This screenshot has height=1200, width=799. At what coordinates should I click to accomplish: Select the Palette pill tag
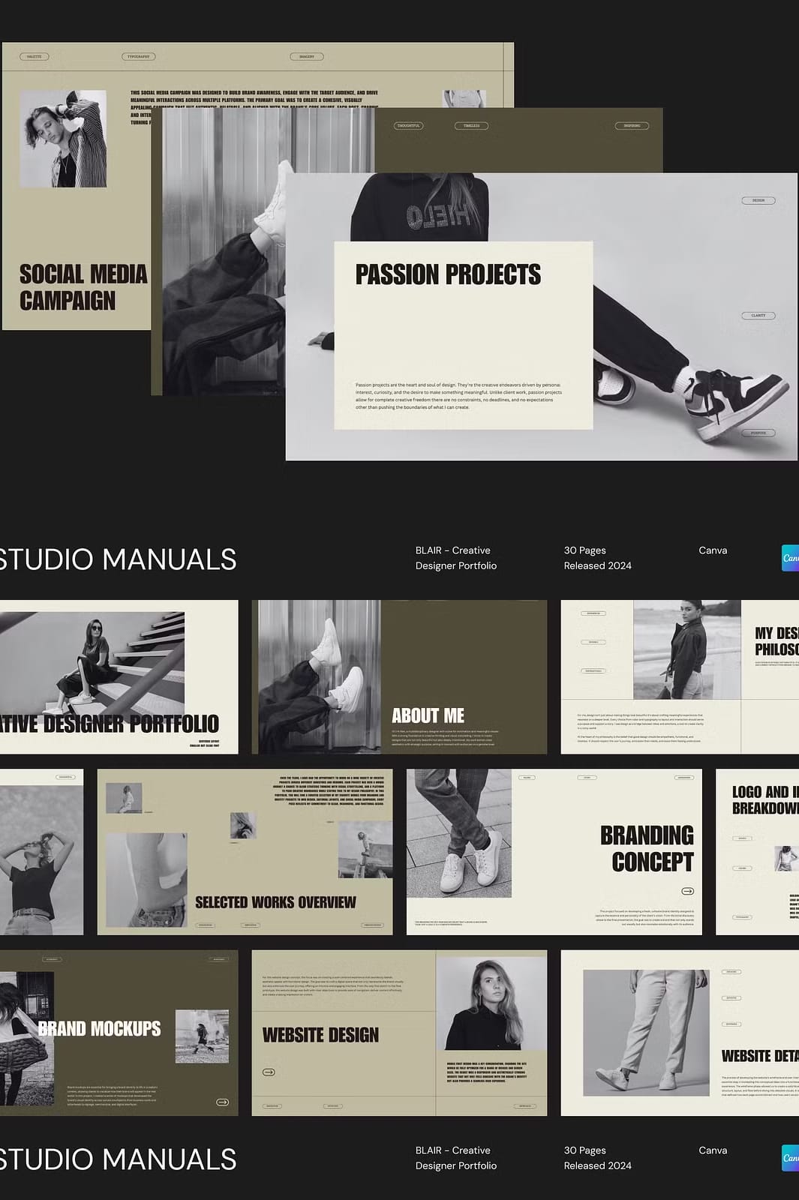point(35,56)
